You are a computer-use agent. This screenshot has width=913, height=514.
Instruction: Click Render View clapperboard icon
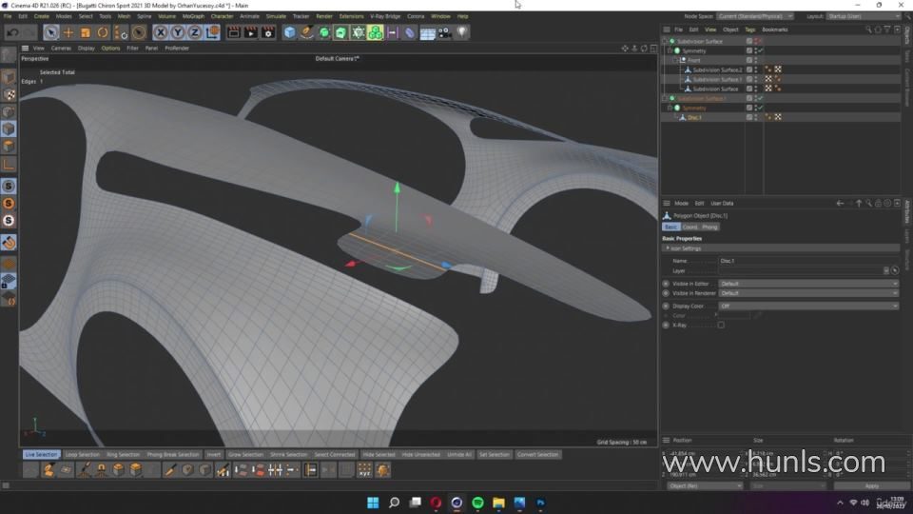[x=234, y=32]
